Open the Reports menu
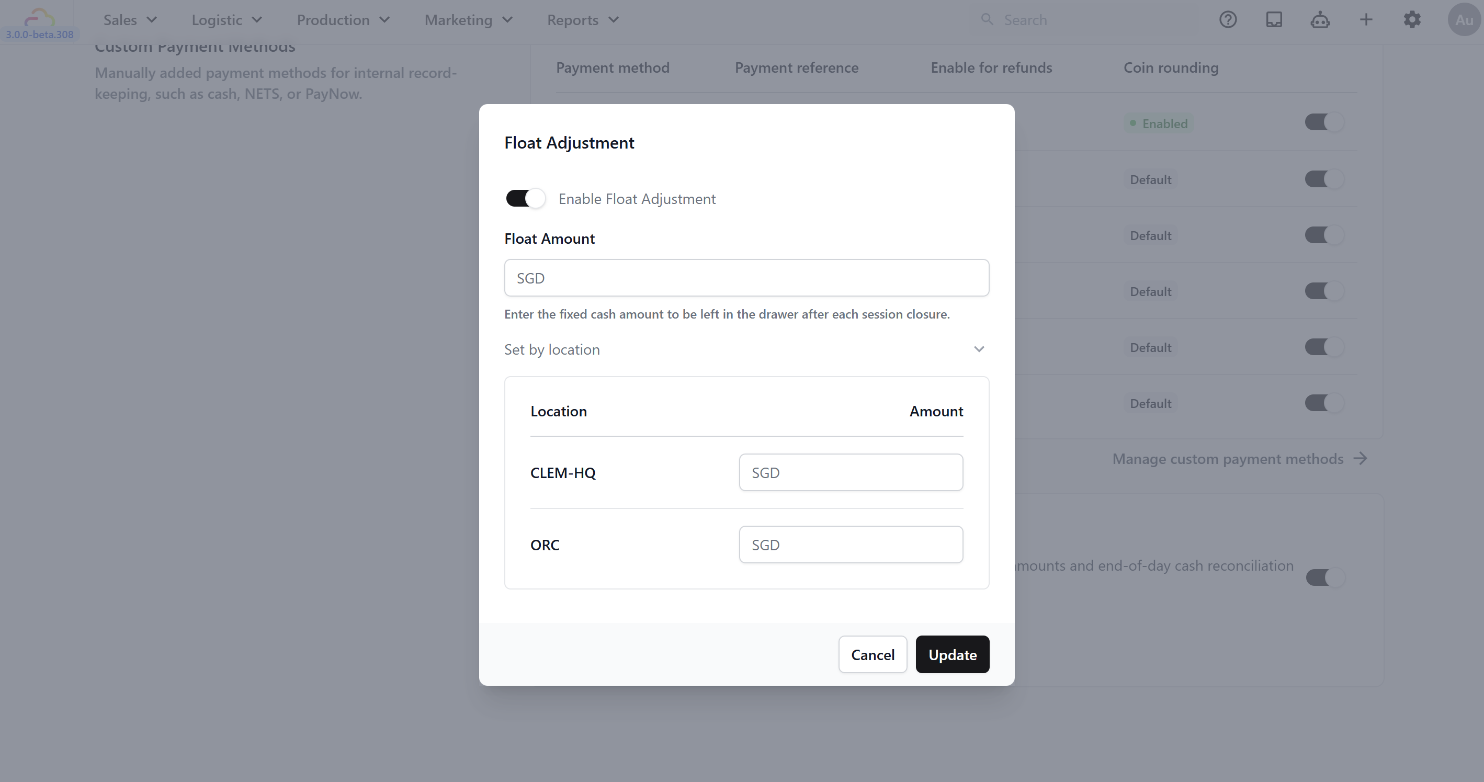The image size is (1484, 782). click(x=582, y=19)
